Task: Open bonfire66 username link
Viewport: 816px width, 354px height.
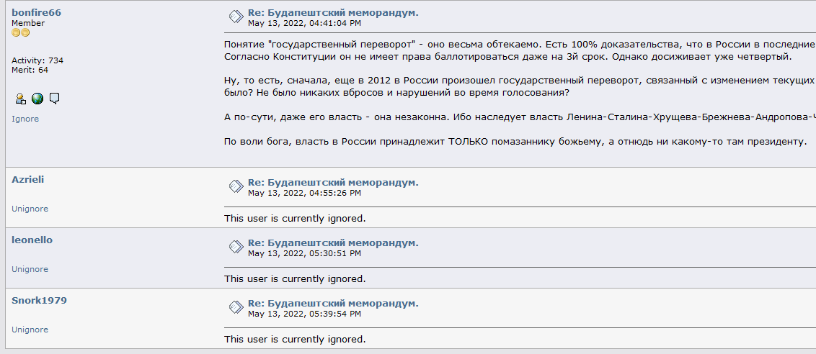Action: pos(36,13)
